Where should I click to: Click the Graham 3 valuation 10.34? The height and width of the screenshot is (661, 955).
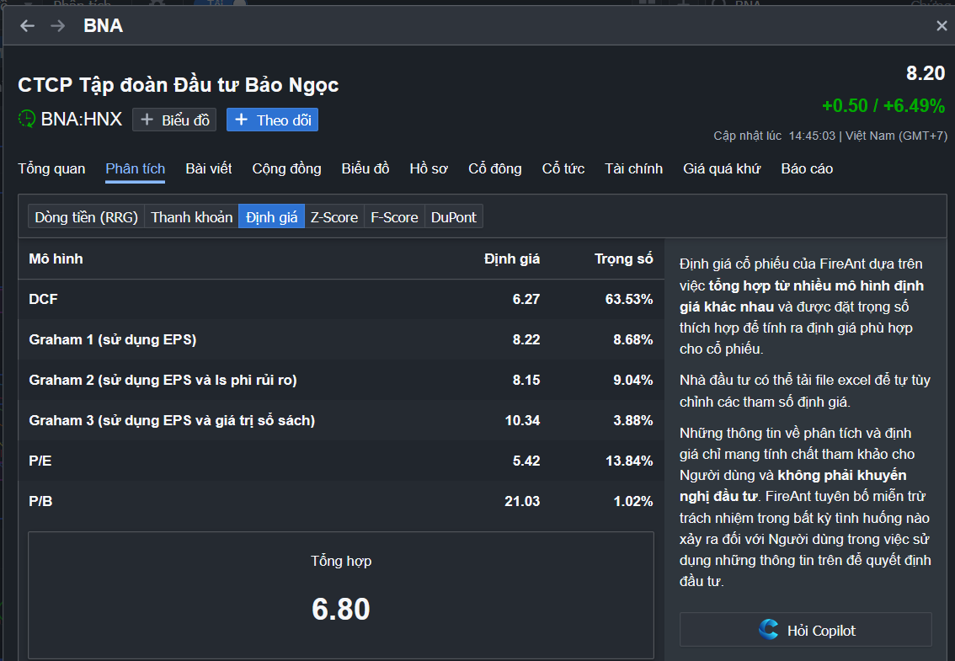point(523,420)
